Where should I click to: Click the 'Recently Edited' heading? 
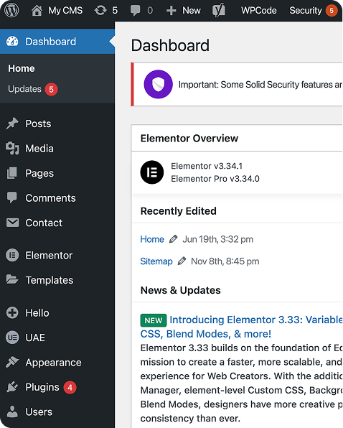(178, 211)
